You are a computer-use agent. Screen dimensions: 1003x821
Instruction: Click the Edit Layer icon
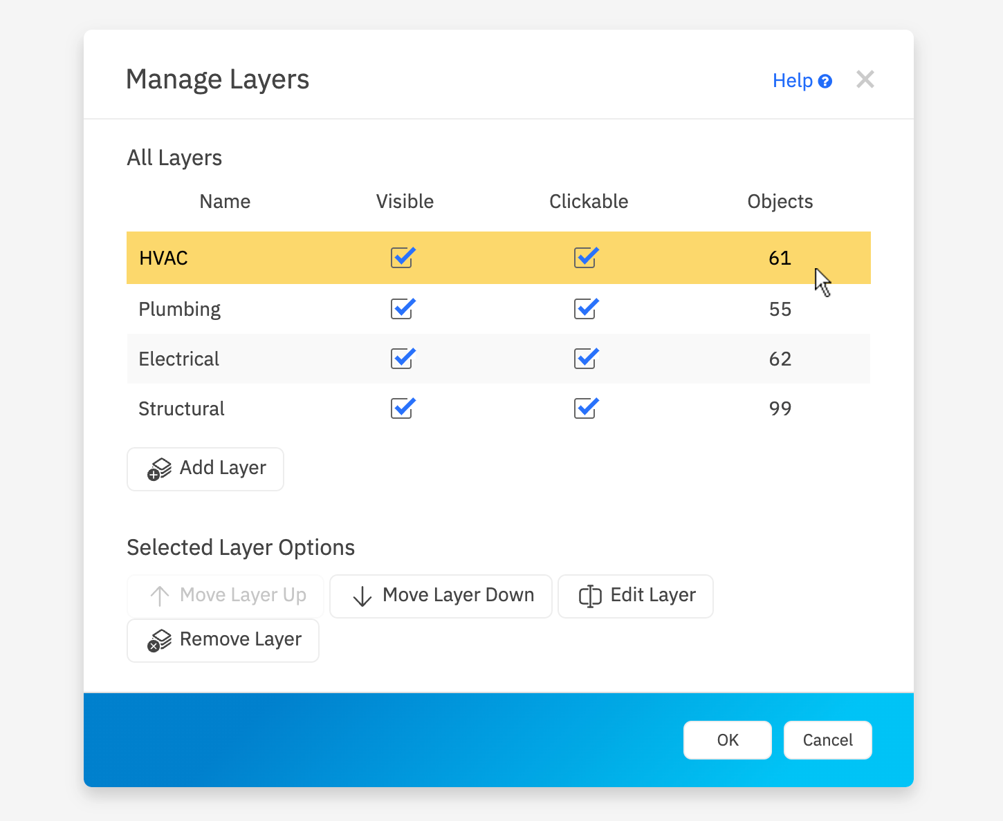(x=589, y=596)
